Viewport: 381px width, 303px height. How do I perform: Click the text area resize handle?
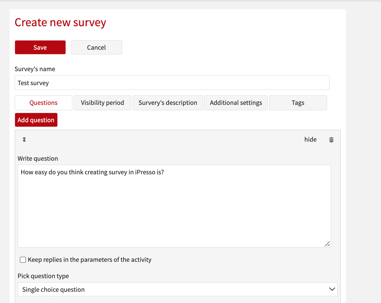pyautogui.click(x=327, y=244)
